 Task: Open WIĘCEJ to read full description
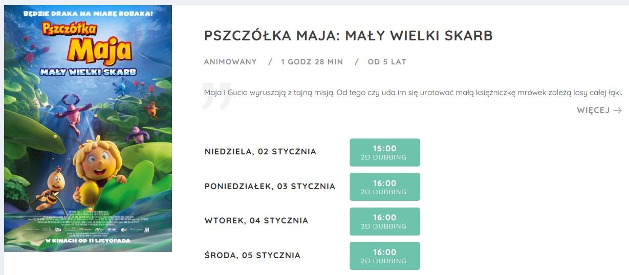pyautogui.click(x=599, y=110)
